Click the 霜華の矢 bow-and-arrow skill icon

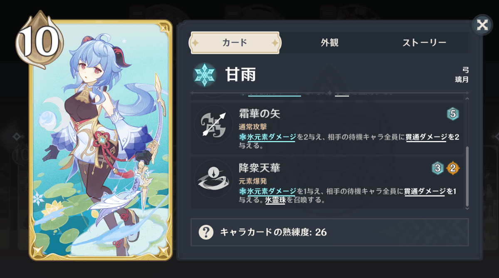point(214,125)
